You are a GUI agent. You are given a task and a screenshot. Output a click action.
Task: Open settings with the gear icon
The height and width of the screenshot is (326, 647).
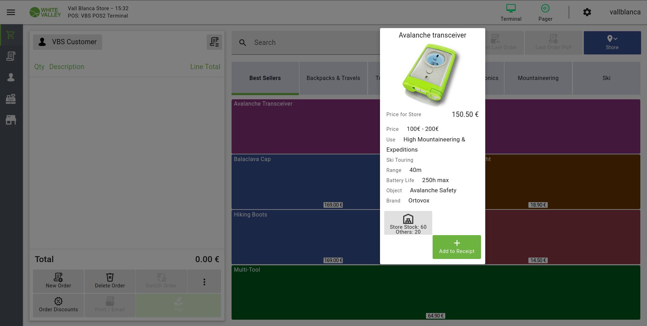coord(587,12)
